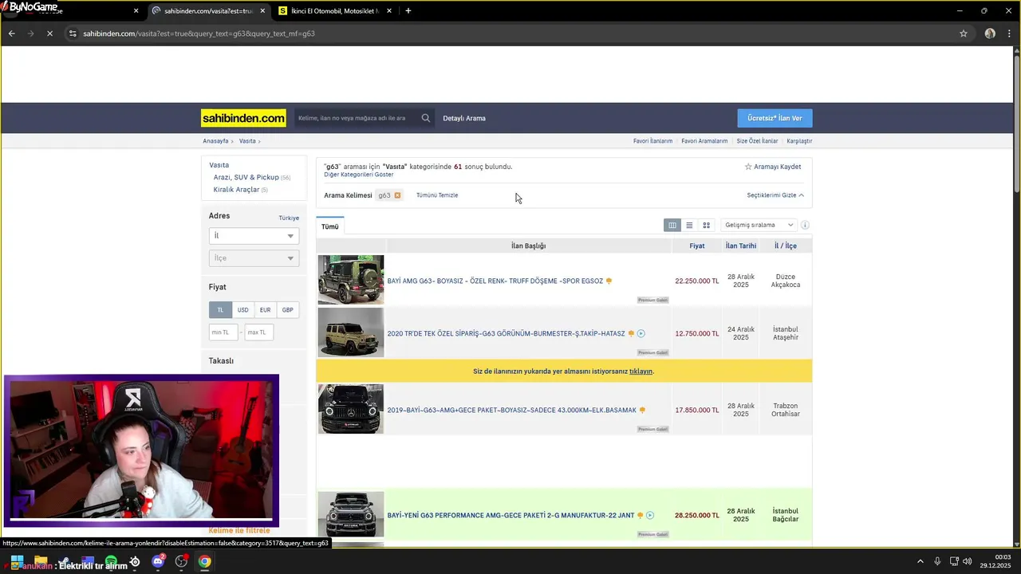Open Detaylı Arama
This screenshot has width=1021, height=574.
(464, 118)
